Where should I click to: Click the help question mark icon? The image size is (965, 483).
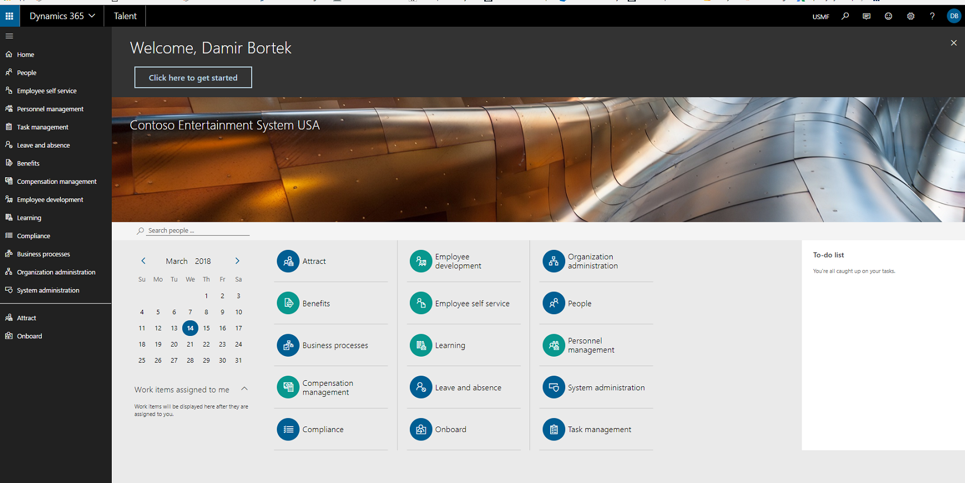tap(932, 16)
